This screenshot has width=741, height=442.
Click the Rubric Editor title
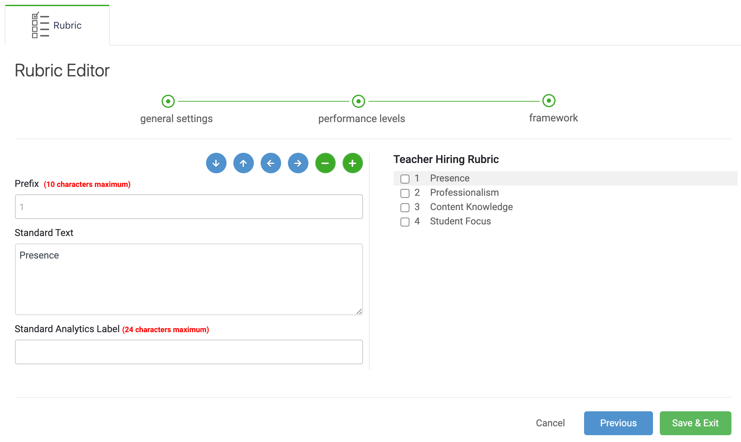tap(62, 71)
